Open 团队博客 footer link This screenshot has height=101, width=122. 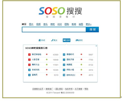[x=59, y=89]
